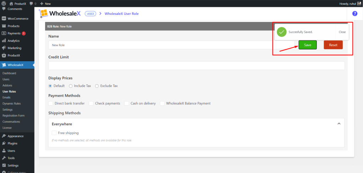
Task: Collapse the Everywhere shipping section chevron
Action: (x=339, y=124)
